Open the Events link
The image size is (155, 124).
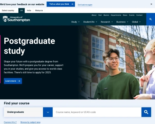pos(131,15)
